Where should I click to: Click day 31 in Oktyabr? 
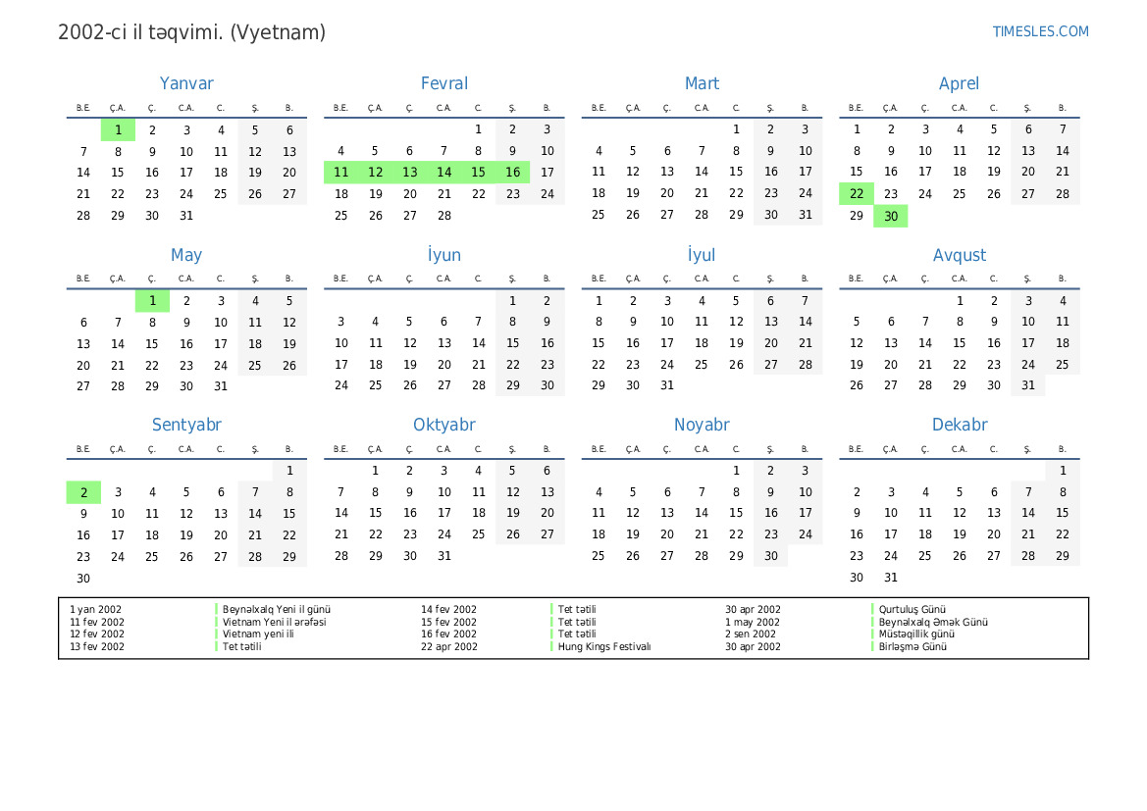tap(444, 556)
